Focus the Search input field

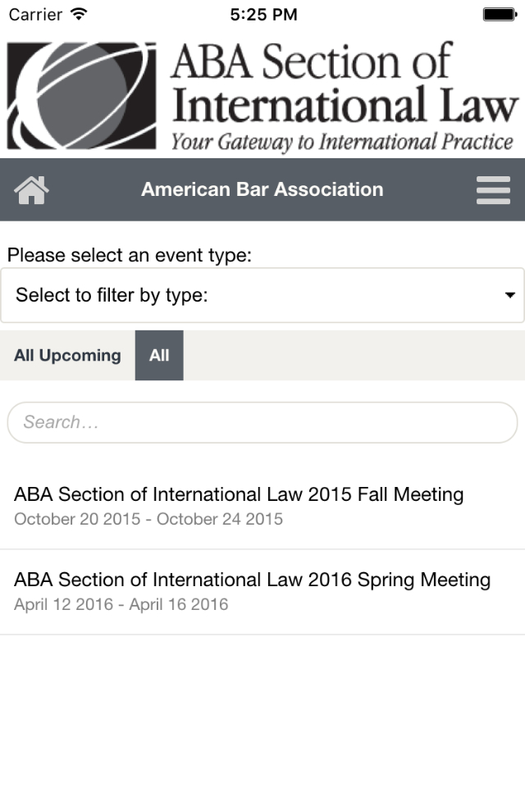(x=262, y=422)
